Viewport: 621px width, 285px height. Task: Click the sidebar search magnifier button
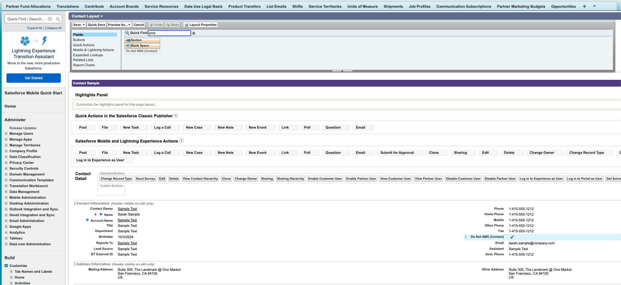pyautogui.click(x=58, y=19)
